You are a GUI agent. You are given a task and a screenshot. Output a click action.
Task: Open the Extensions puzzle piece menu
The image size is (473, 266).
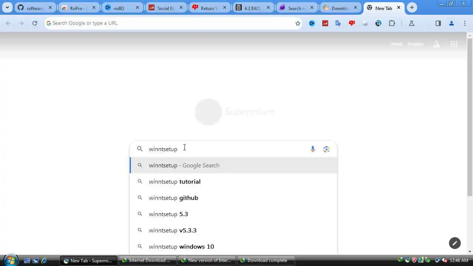[392, 23]
